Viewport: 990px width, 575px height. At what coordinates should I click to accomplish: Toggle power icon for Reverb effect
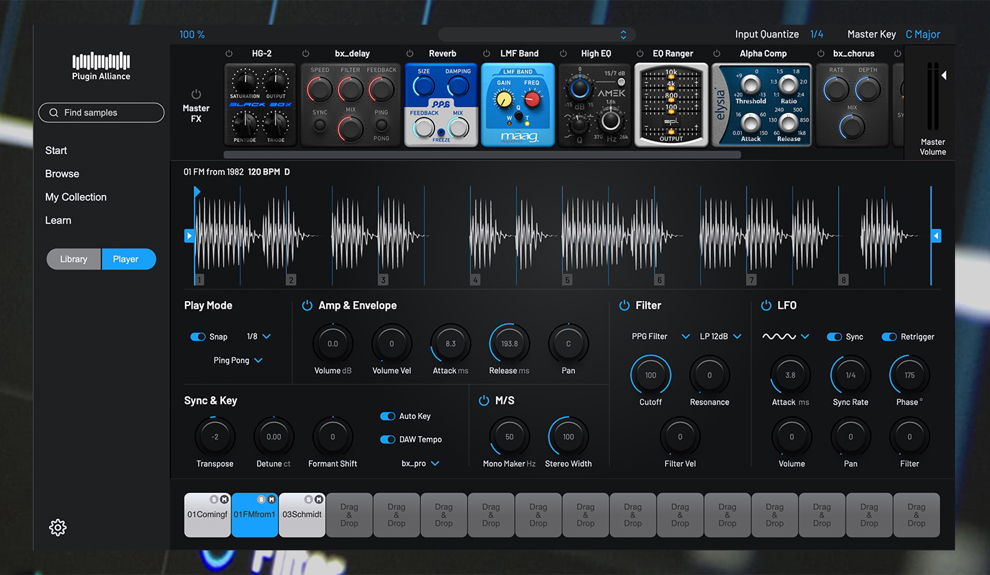(410, 53)
